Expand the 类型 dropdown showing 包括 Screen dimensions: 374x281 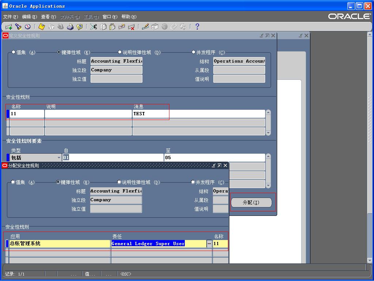tap(59, 158)
